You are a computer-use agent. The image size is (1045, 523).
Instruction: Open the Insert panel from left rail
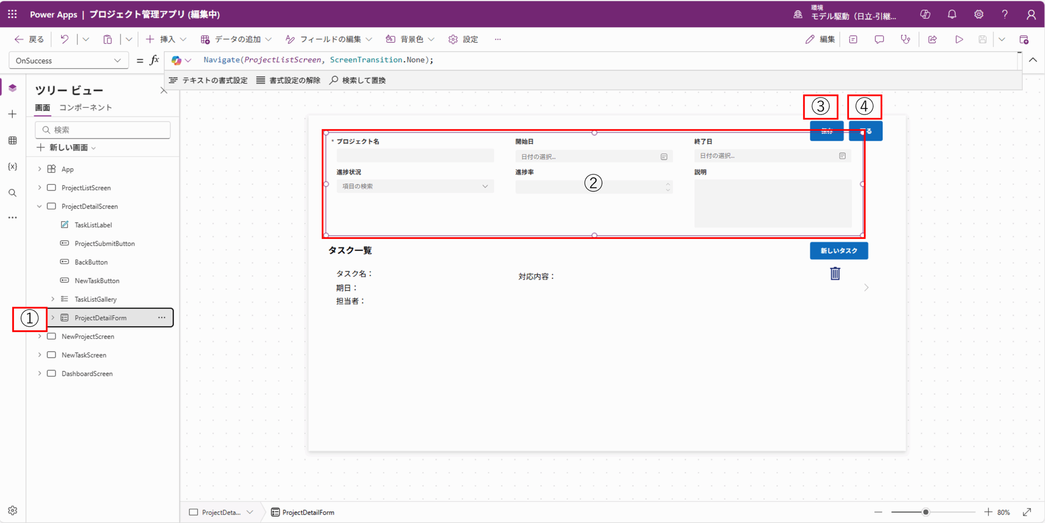coord(12,114)
